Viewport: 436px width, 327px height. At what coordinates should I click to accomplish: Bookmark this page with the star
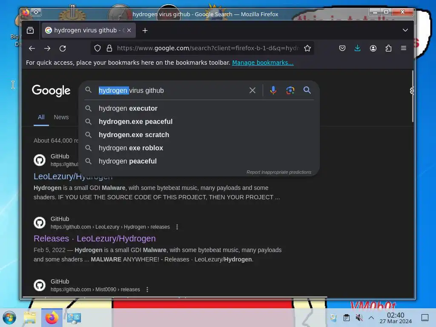[x=307, y=49]
